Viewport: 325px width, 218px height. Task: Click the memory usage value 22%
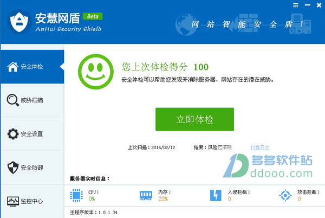coord(163,199)
